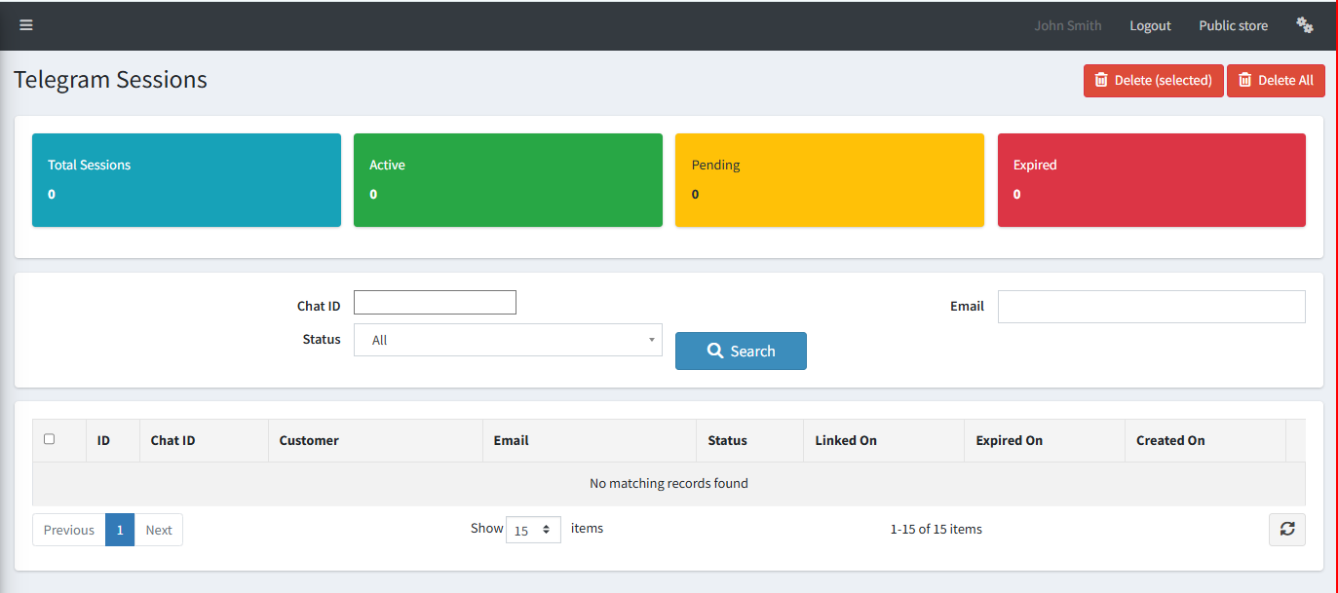Click the Expired On column header
The width and height of the screenshot is (1338, 593).
click(x=1044, y=440)
